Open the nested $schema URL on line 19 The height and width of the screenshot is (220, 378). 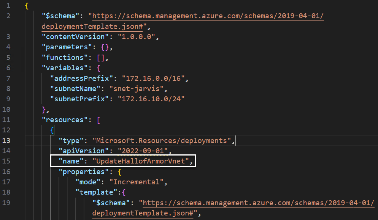259,203
